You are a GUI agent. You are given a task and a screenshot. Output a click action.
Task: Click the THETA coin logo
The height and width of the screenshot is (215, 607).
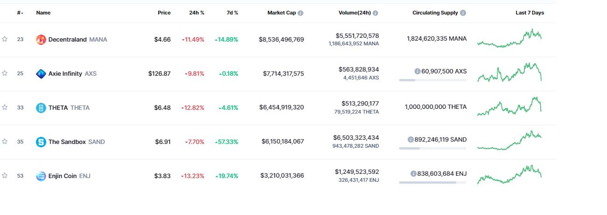point(41,108)
